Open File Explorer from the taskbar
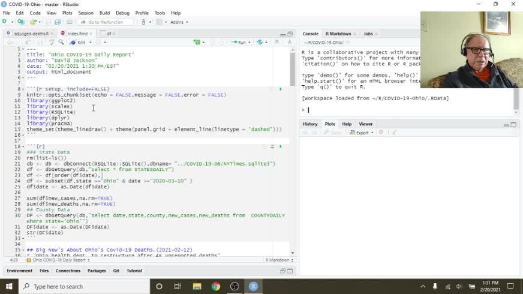This screenshot has width=523, height=294. [197, 286]
